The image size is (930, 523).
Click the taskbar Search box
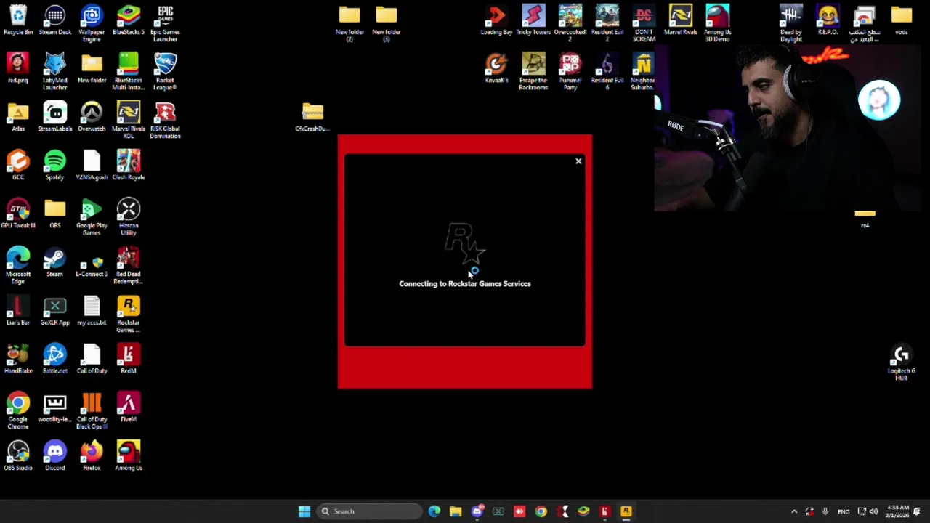370,511
